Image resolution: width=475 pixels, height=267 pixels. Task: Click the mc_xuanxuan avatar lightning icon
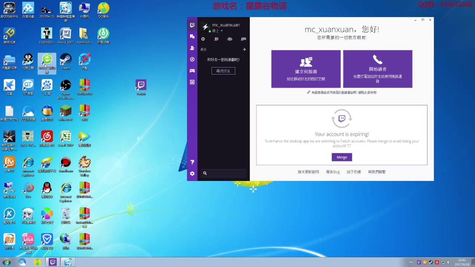point(205,27)
